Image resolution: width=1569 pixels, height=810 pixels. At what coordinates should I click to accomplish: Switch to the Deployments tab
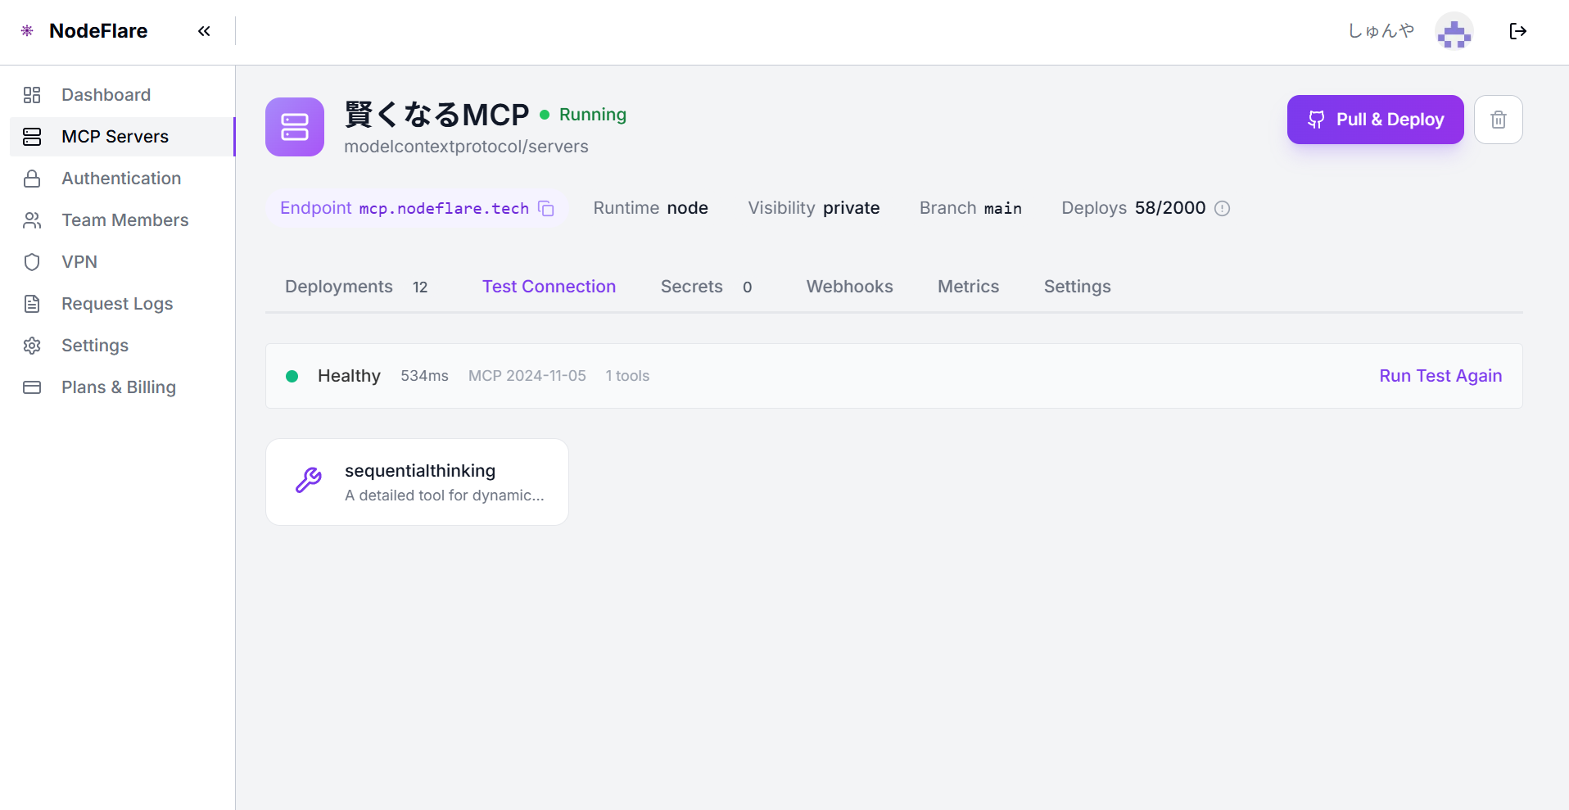click(356, 287)
